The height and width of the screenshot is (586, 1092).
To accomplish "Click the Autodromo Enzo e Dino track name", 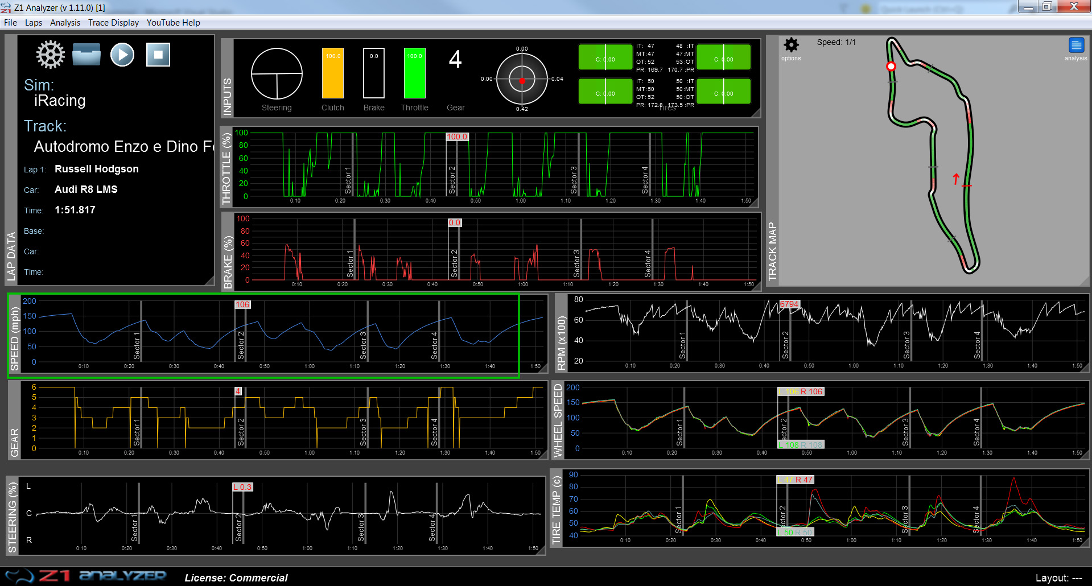I will 123,147.
